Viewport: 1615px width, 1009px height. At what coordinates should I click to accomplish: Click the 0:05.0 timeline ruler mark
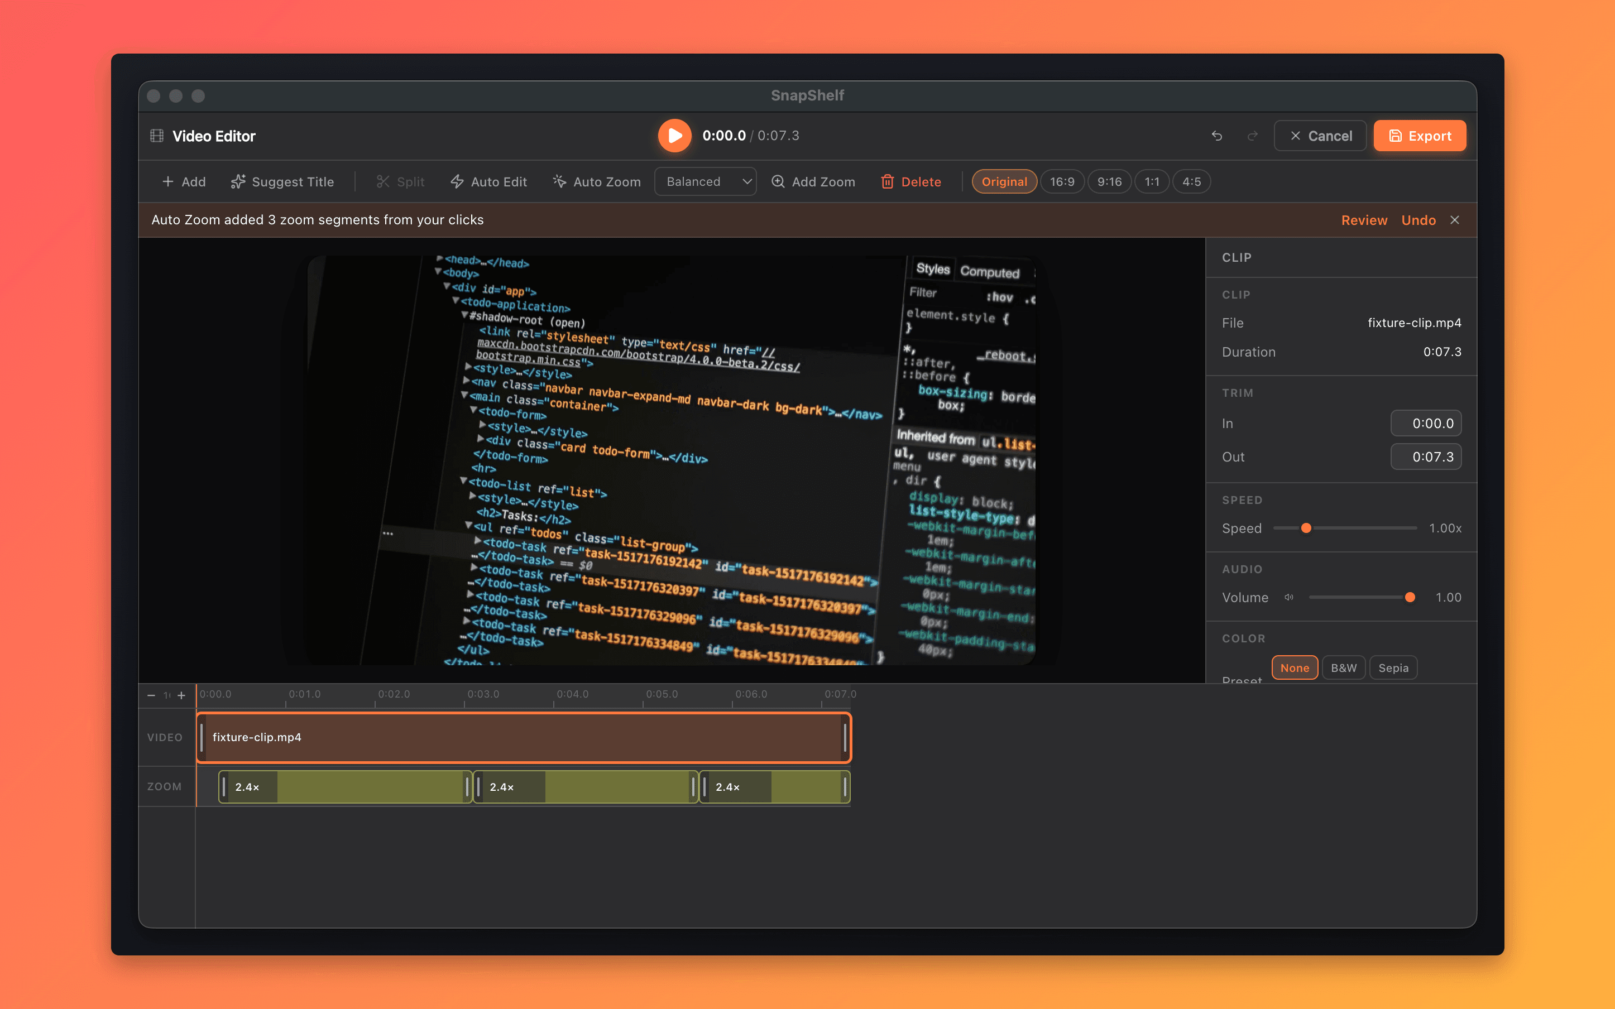point(662,694)
